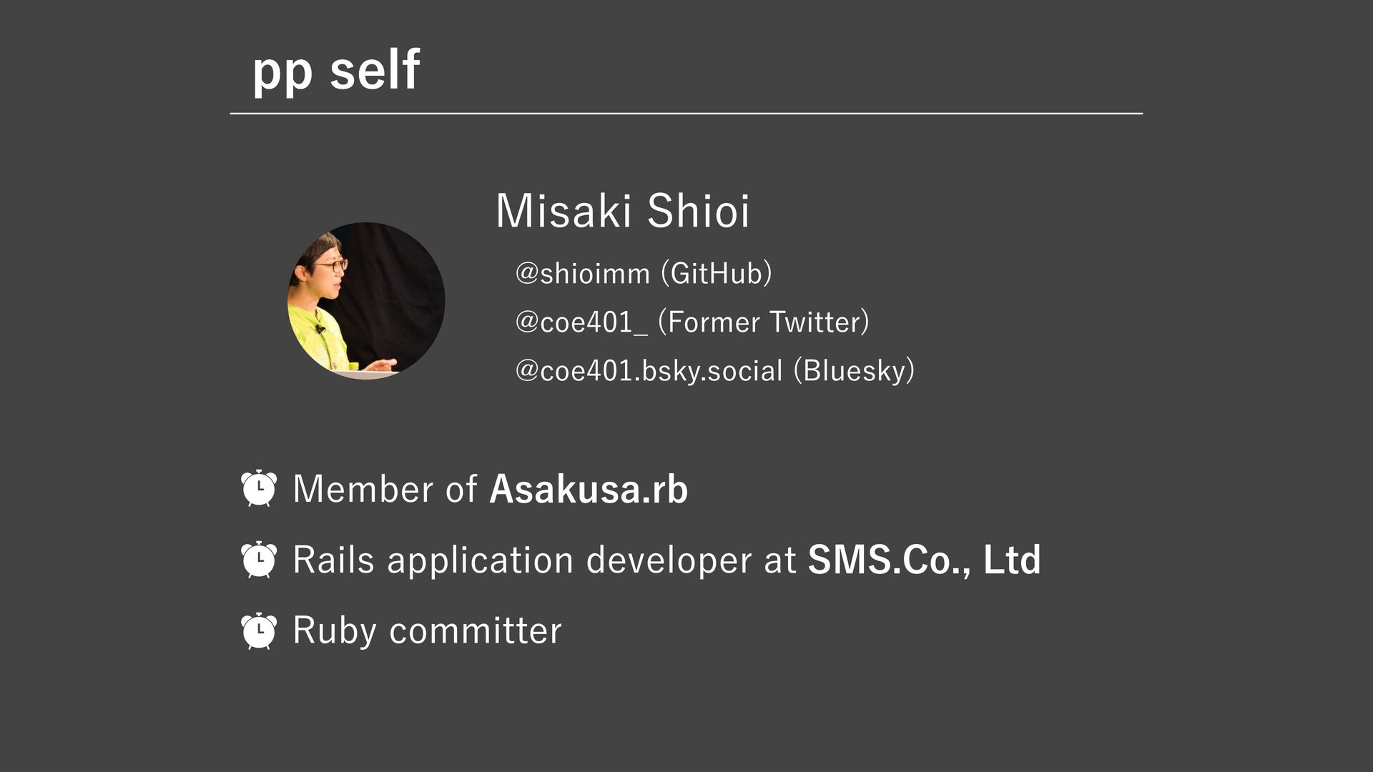Select the clock bullet before Rails application developer
1373x772 pixels.
(258, 560)
